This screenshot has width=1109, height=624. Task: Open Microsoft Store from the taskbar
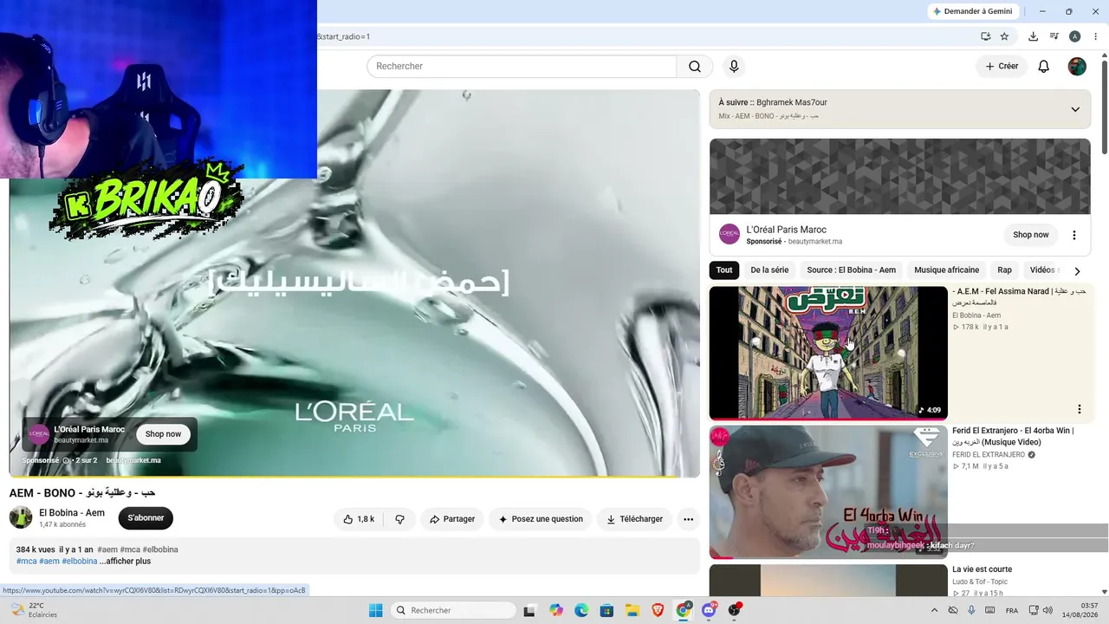coord(606,610)
